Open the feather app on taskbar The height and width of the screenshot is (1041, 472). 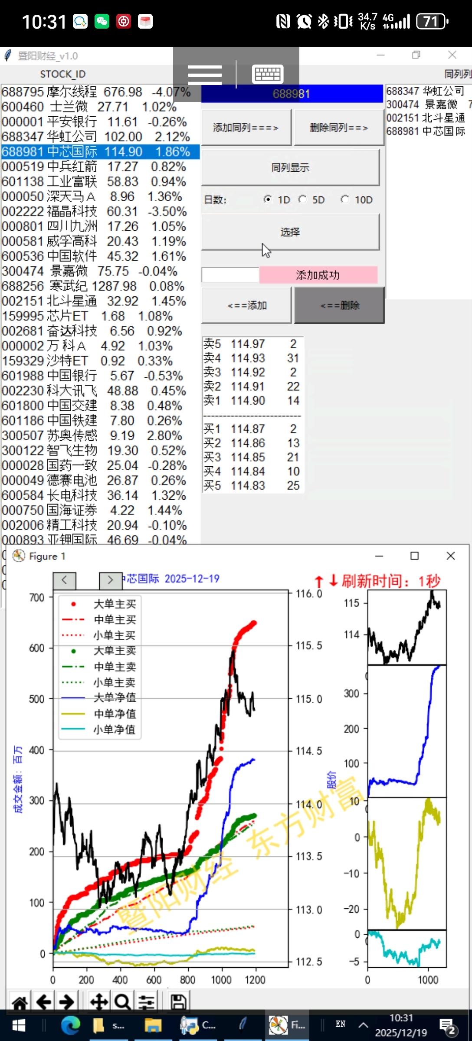pyautogui.click(x=243, y=1025)
